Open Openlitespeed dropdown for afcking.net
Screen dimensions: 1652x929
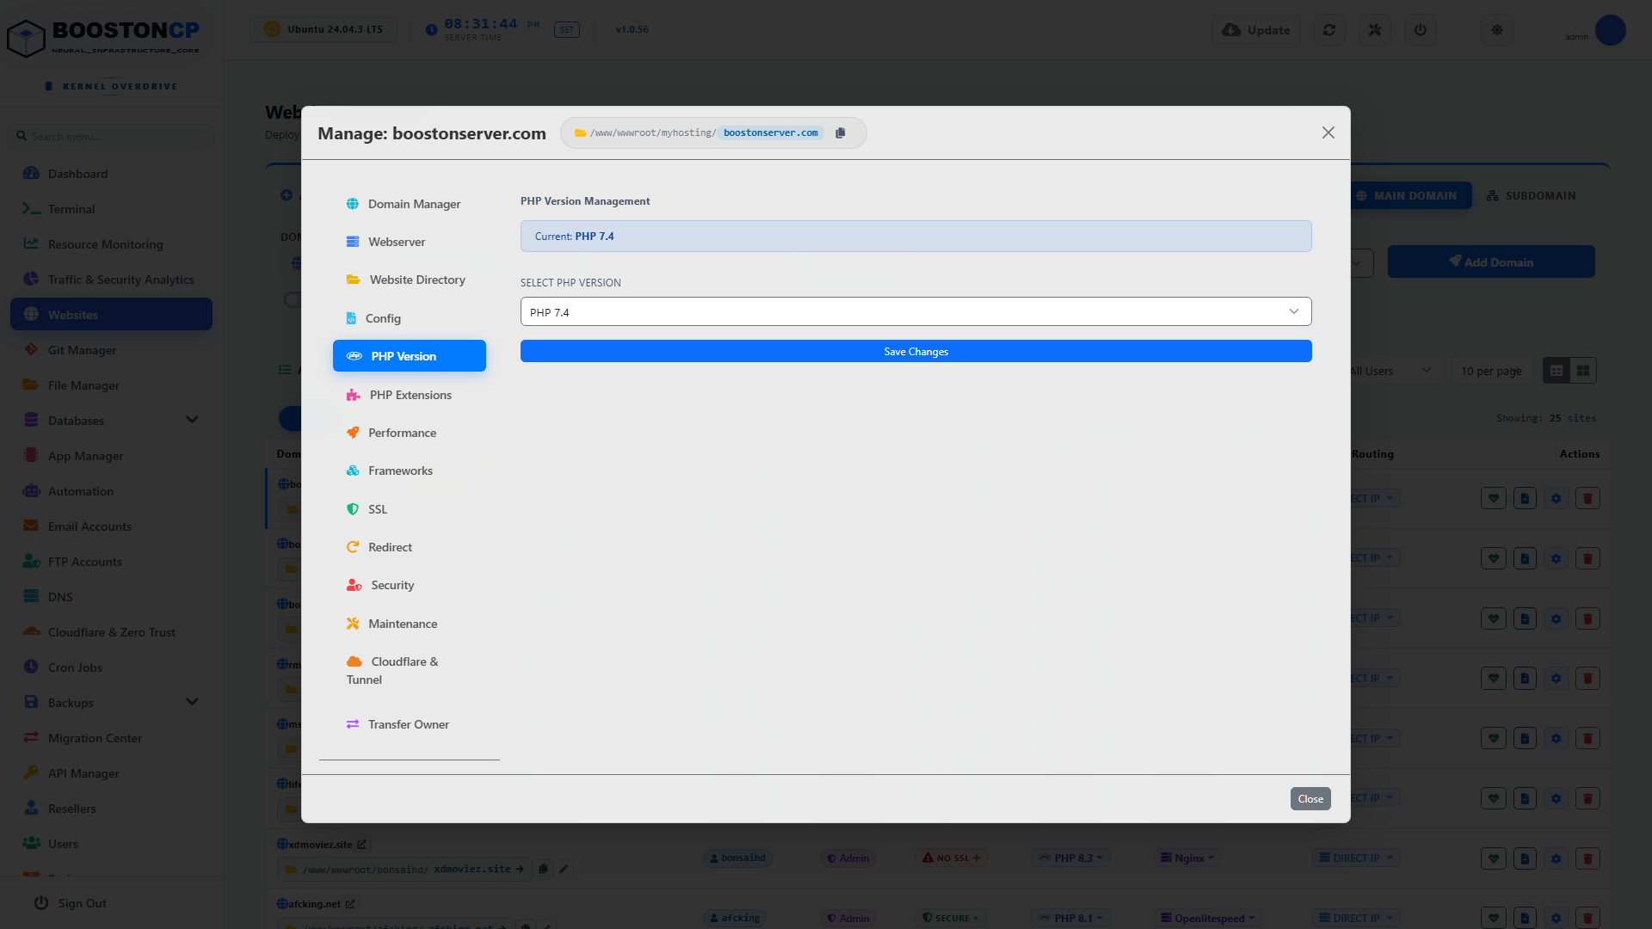1208,919
